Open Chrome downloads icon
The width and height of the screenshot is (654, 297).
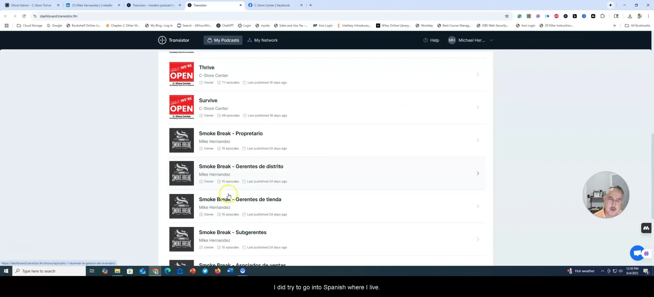630,16
